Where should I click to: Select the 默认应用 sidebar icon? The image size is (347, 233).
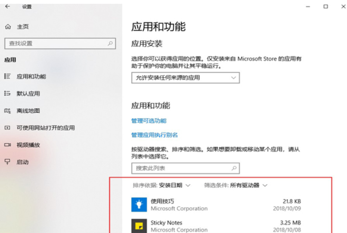(7, 93)
